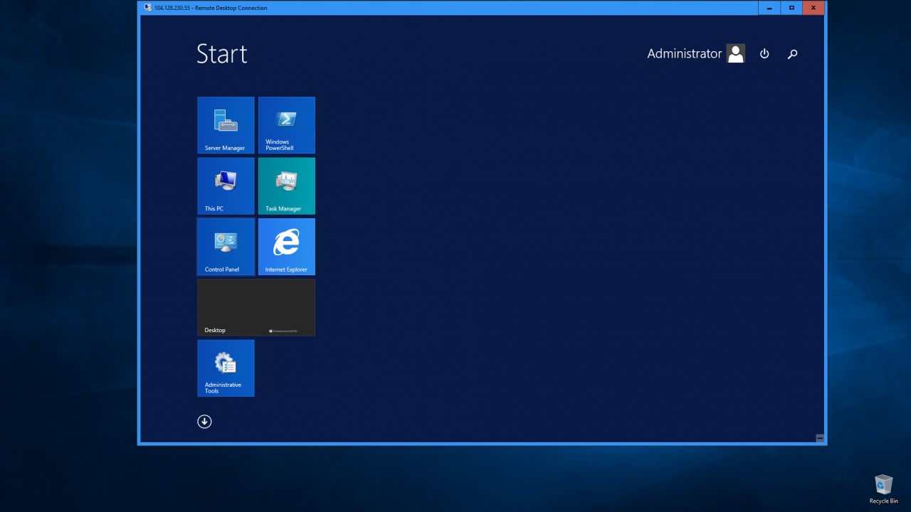This screenshot has height=512, width=911.
Task: Open the Server Manager tile
Action: point(226,125)
